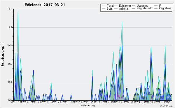175x108 pixels.
Task: Click the y-axis value 0.0
Action: click(x=10, y=100)
